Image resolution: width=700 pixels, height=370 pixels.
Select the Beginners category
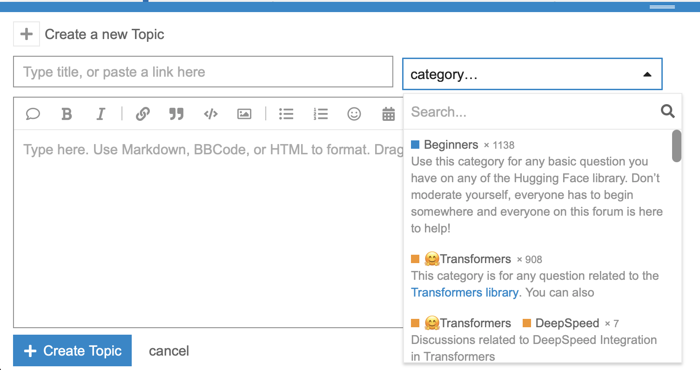(x=451, y=145)
